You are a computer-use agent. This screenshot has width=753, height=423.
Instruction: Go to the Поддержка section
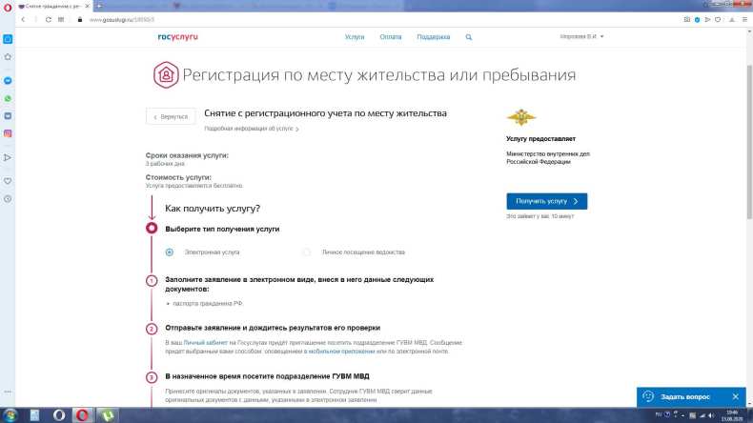[x=433, y=37]
